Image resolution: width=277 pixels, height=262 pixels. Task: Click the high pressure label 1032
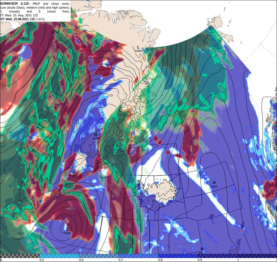coord(202,251)
